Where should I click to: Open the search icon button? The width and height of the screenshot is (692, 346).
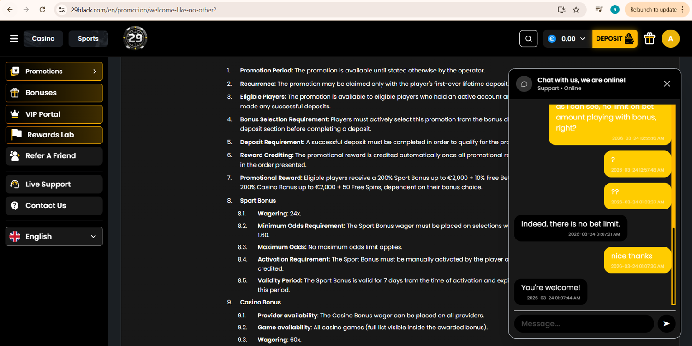[529, 39]
